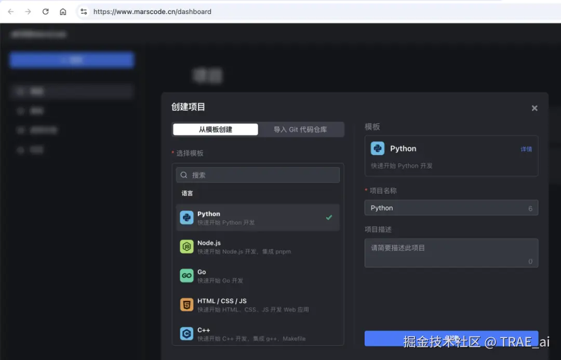561x360 pixels.
Task: Click the HTML/CSS/JS template icon
Action: pyautogui.click(x=187, y=304)
